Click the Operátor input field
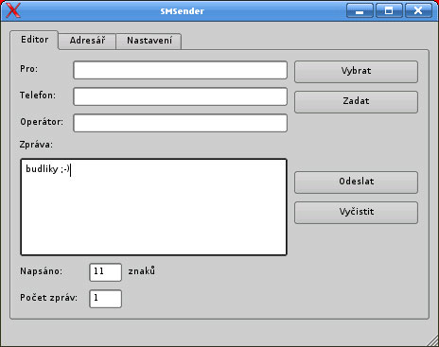 point(180,123)
